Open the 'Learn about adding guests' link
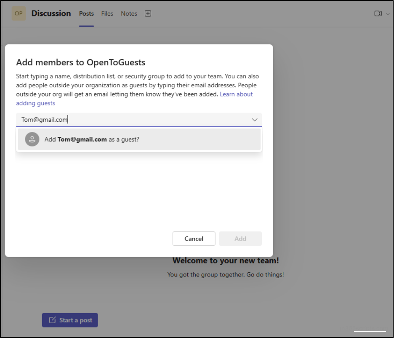 (x=236, y=94)
